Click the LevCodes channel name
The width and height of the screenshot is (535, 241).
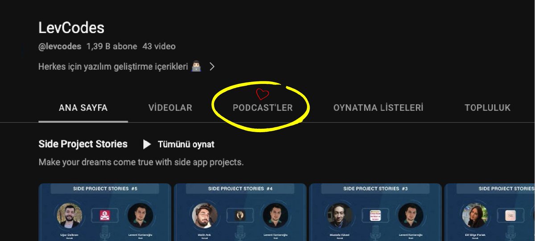point(71,28)
